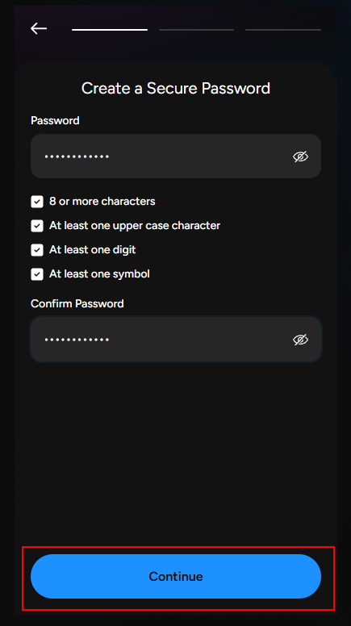The height and width of the screenshot is (626, 351).
Task: Click the second progress step bar
Action: point(196,30)
